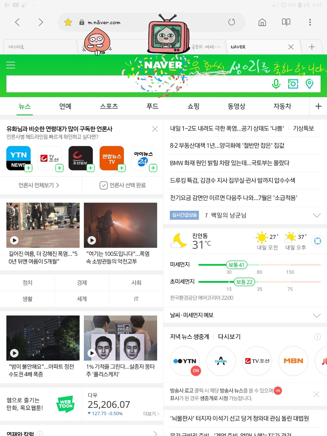Go forward with the browser forward arrow
The height and width of the screenshot is (436, 327).
(41, 22)
